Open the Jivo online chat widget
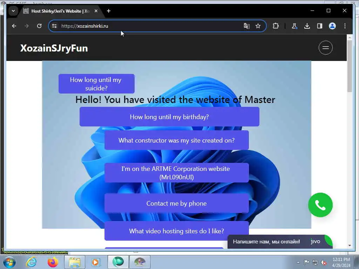 [x=280, y=242]
